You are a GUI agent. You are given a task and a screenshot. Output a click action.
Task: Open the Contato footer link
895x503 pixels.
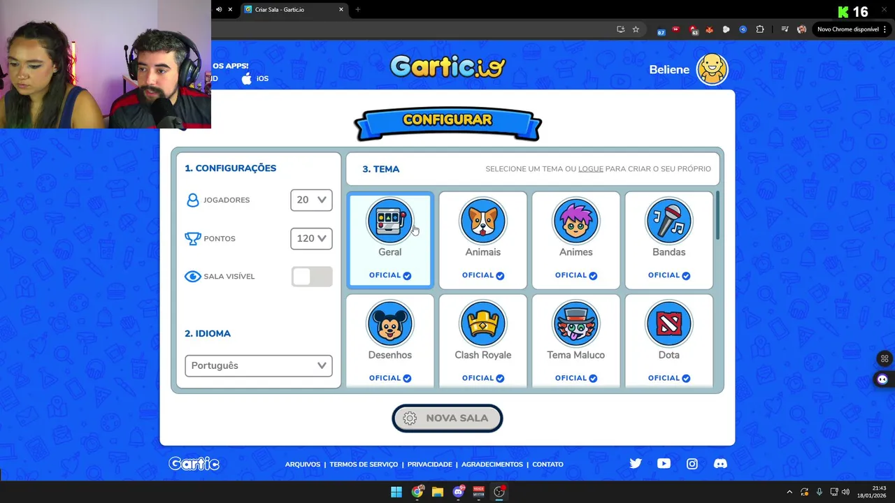tap(547, 464)
